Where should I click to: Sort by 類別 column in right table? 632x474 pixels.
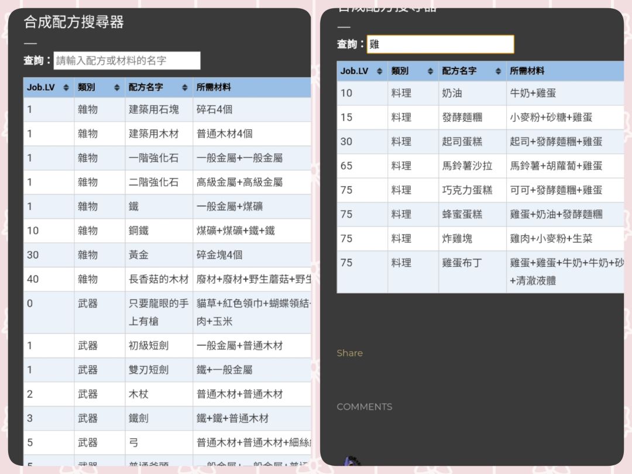click(430, 71)
